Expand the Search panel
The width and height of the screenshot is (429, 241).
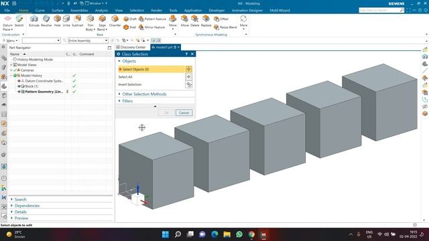[x=12, y=199]
